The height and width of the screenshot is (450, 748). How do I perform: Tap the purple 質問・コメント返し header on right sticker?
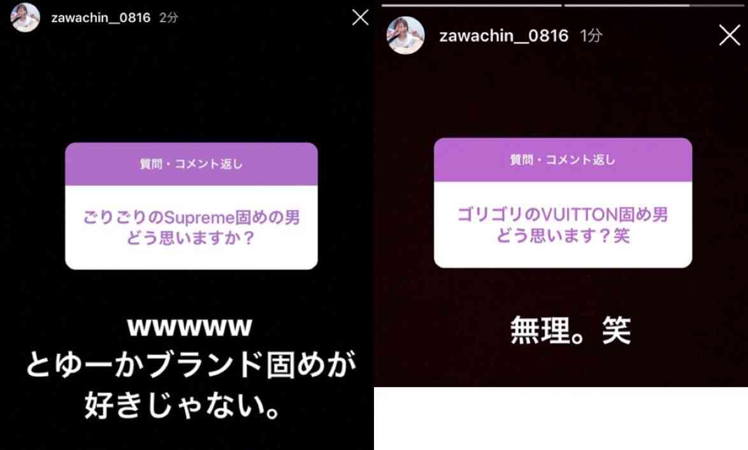coord(563,160)
